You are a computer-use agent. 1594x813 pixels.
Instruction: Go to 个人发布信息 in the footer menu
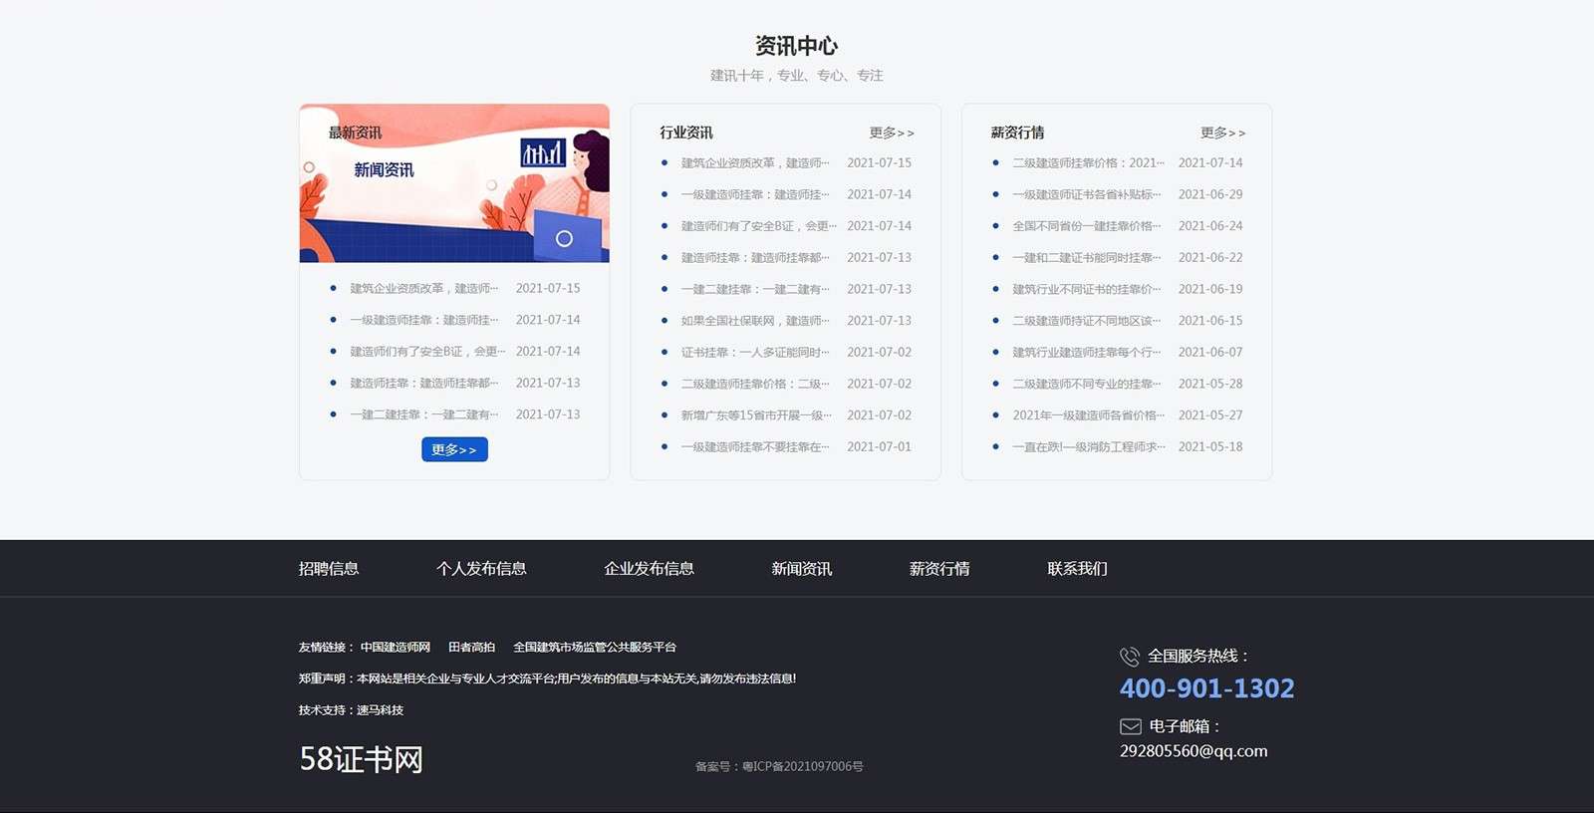[x=481, y=569]
